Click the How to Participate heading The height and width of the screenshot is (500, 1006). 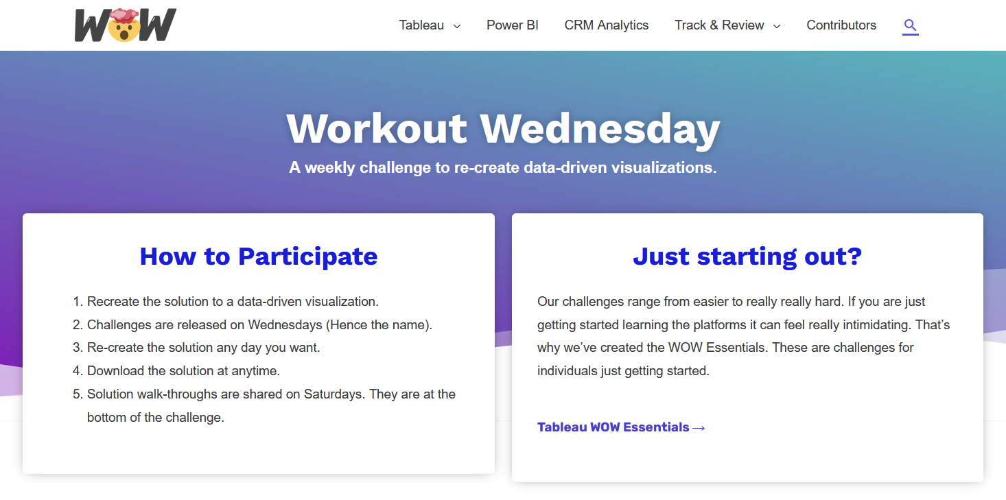coord(259,256)
